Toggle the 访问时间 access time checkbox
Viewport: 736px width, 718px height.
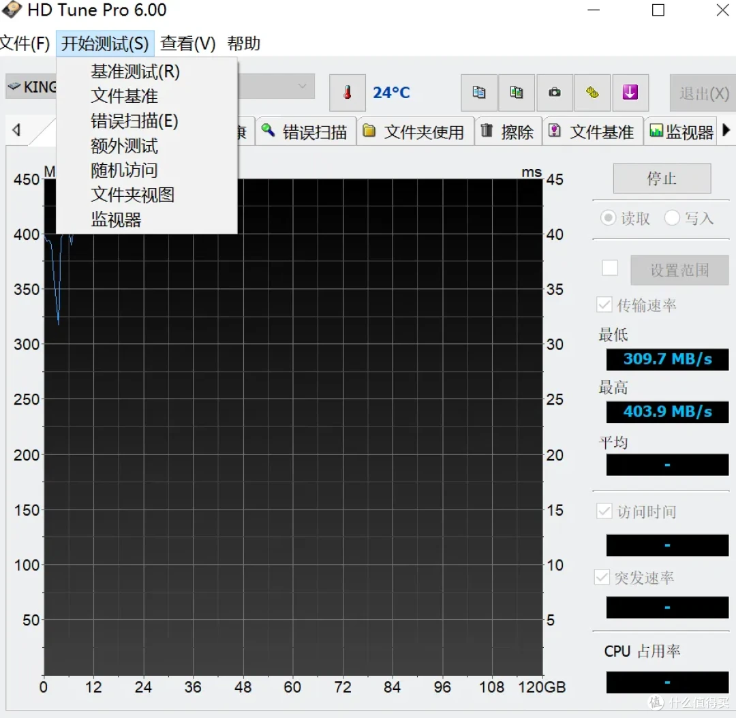point(604,511)
